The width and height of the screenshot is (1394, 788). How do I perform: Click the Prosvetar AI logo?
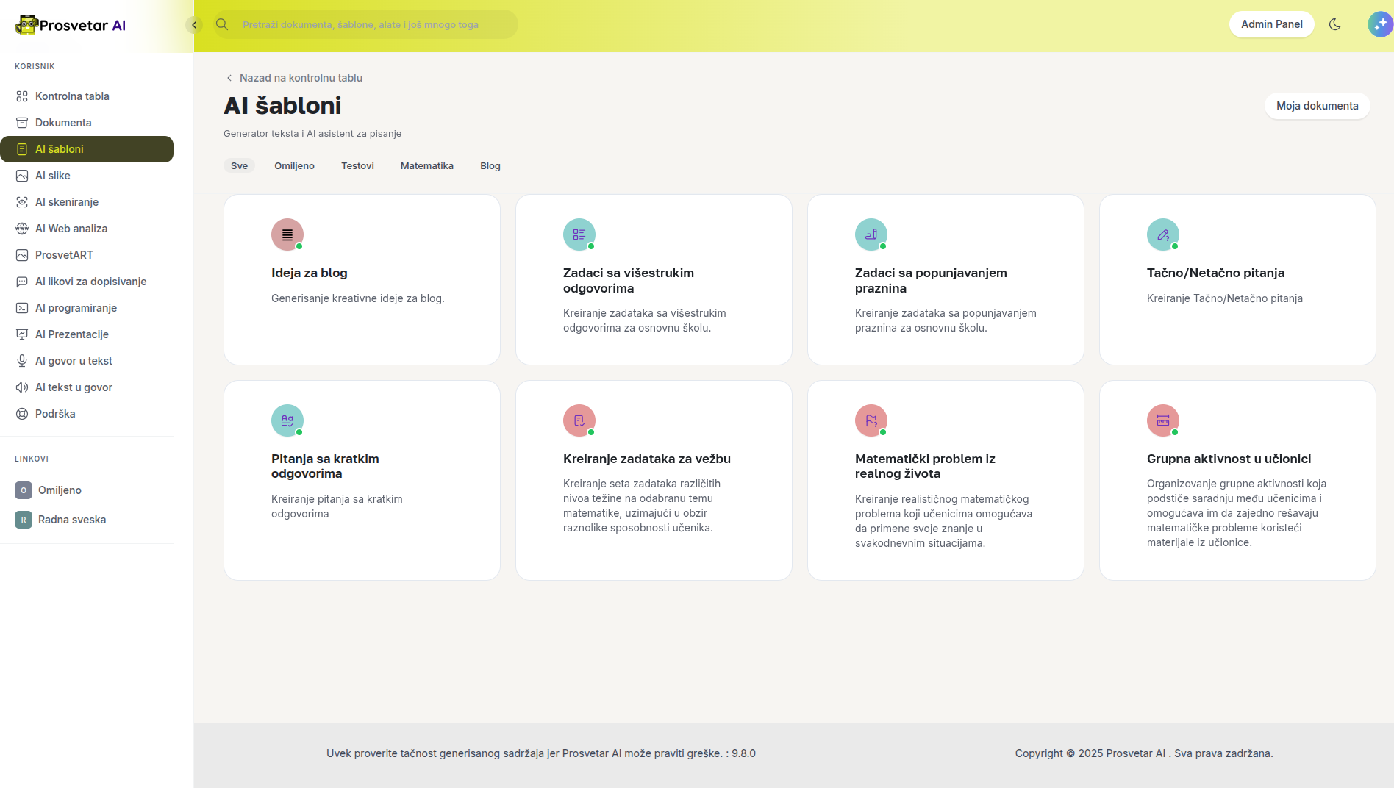tap(71, 25)
